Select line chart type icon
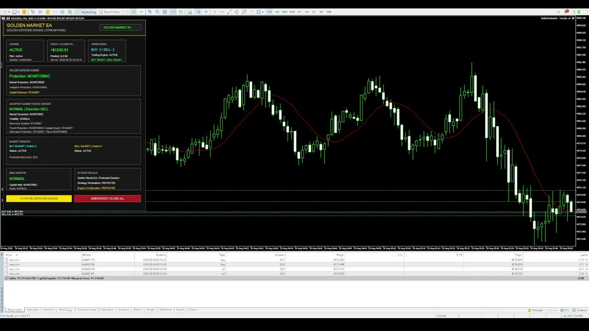Viewport: 589px width, 331px height. 141,12
